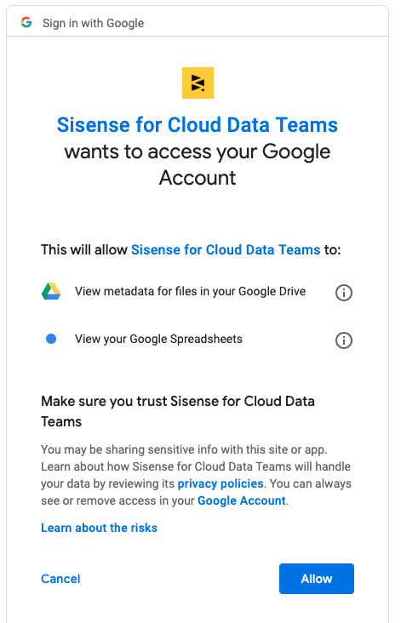Open the Learn about the risks link

pos(99,528)
